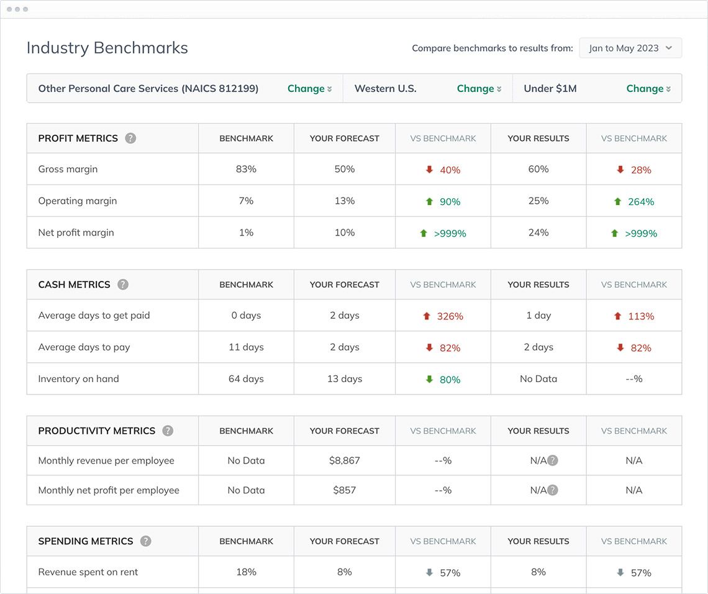This screenshot has width=708, height=594.
Task: Click red down arrow next to 40% gross margin
Action: 429,170
